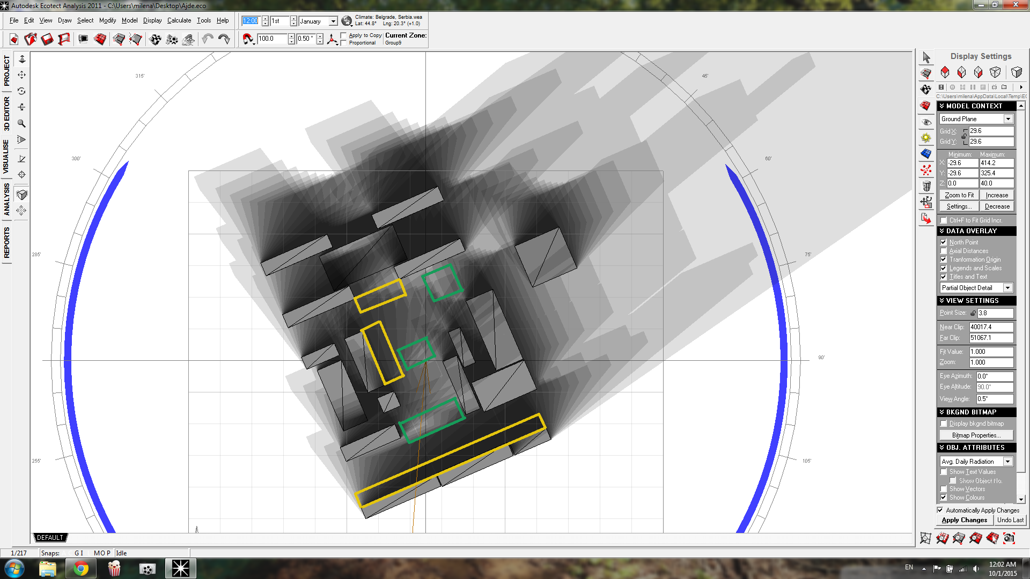This screenshot has height=579, width=1030.
Task: Click the Open File toolbar icon
Action: tap(31, 39)
